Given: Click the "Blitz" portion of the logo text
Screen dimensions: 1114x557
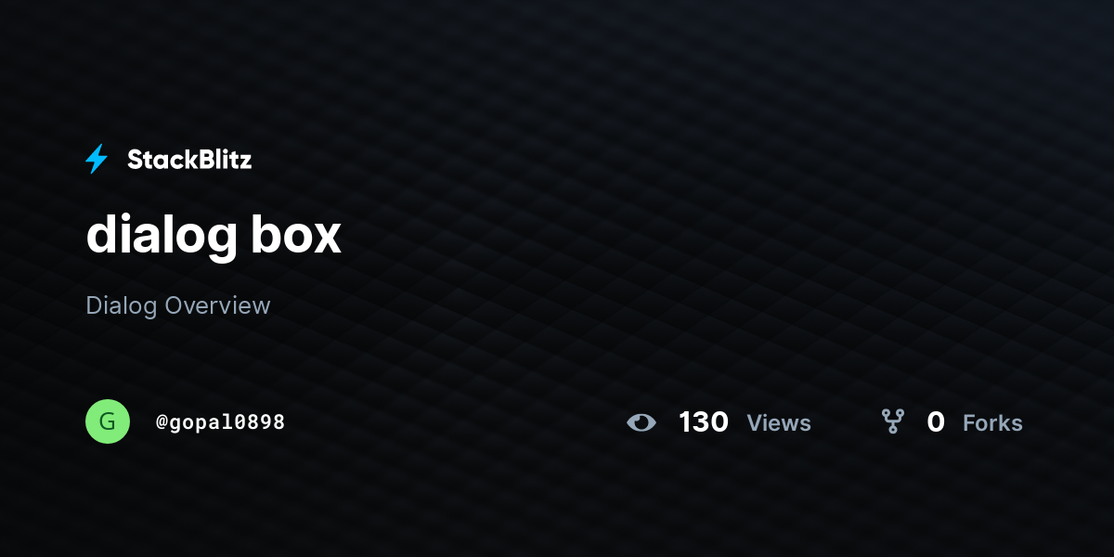Looking at the screenshot, I should [221, 160].
